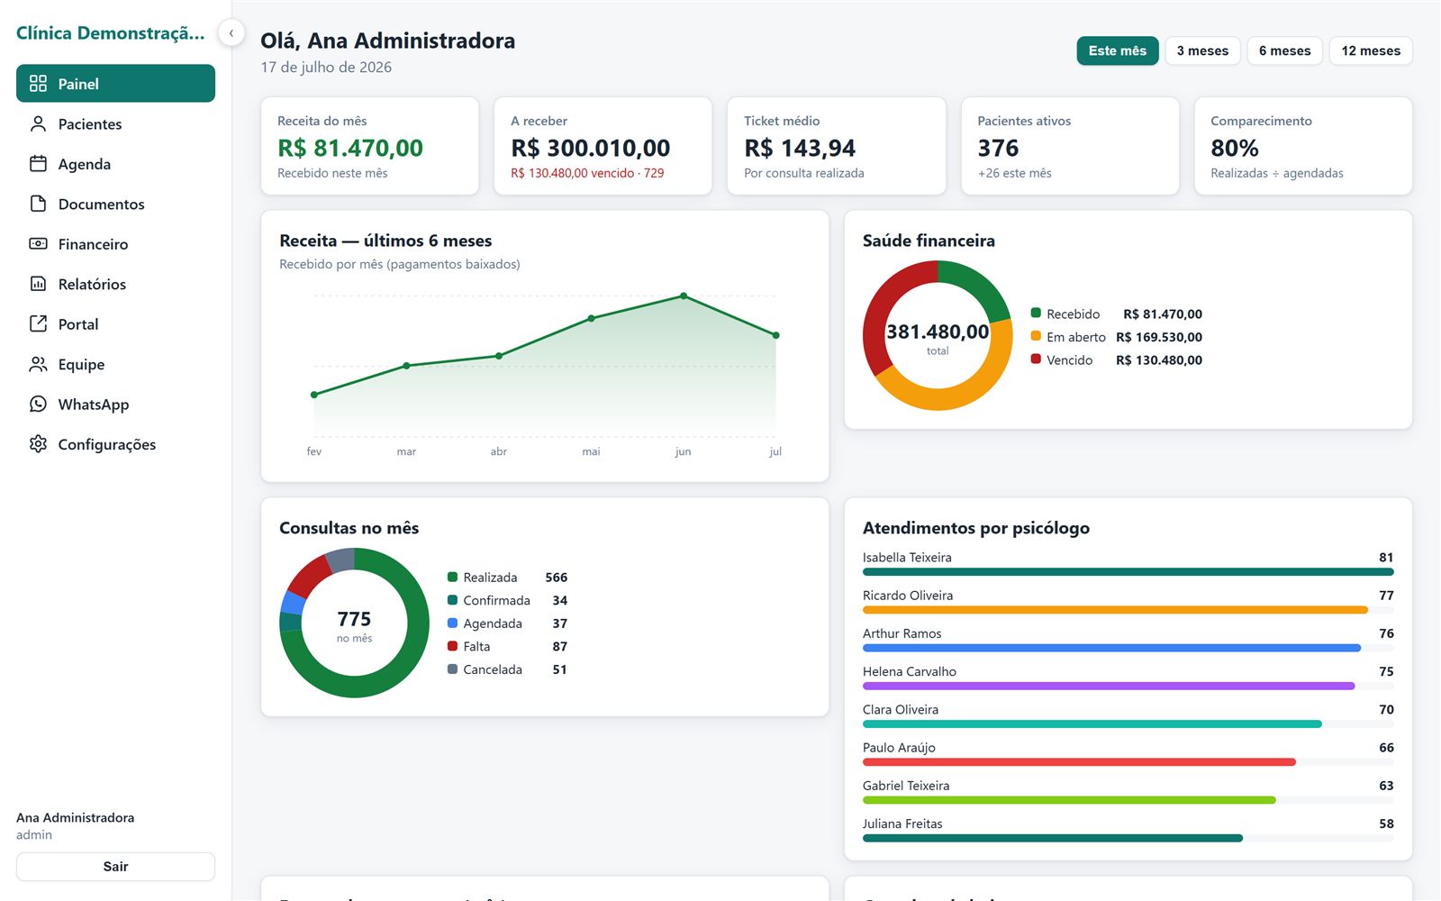Open the Pacientes ativos card
This screenshot has height=901, width=1441.
(1070, 146)
